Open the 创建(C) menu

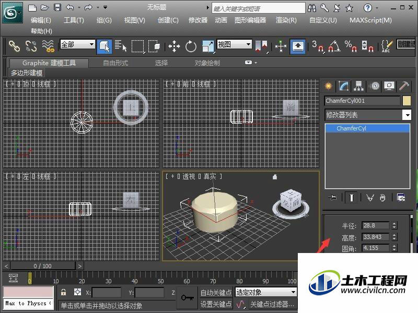[x=168, y=20]
